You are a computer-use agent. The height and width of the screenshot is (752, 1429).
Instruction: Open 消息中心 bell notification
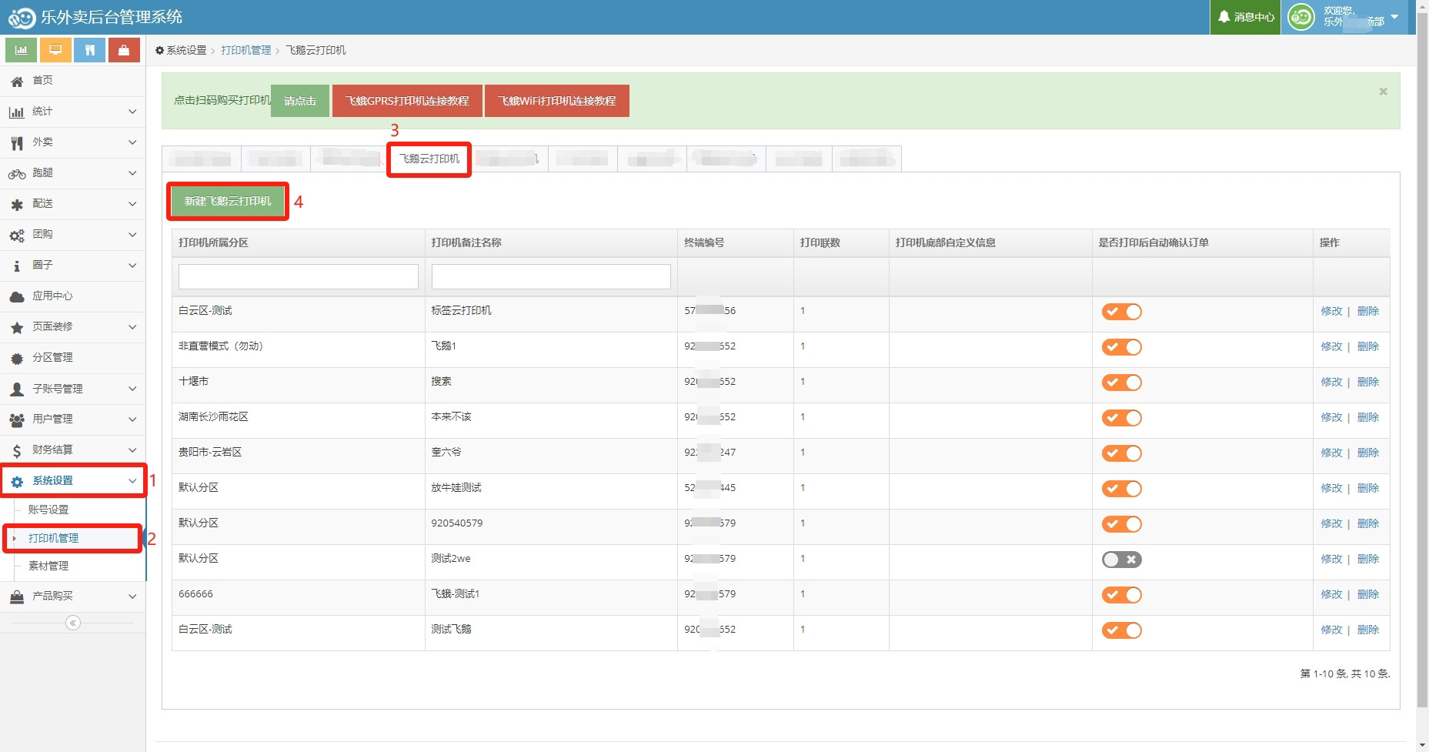coord(1246,17)
